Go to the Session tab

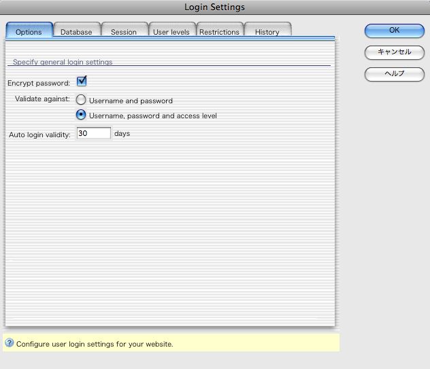pyautogui.click(x=124, y=32)
